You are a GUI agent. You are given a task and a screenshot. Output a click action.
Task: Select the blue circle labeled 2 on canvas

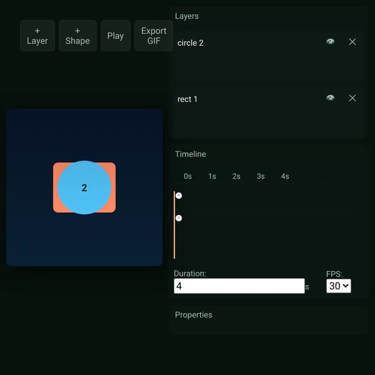tap(84, 187)
